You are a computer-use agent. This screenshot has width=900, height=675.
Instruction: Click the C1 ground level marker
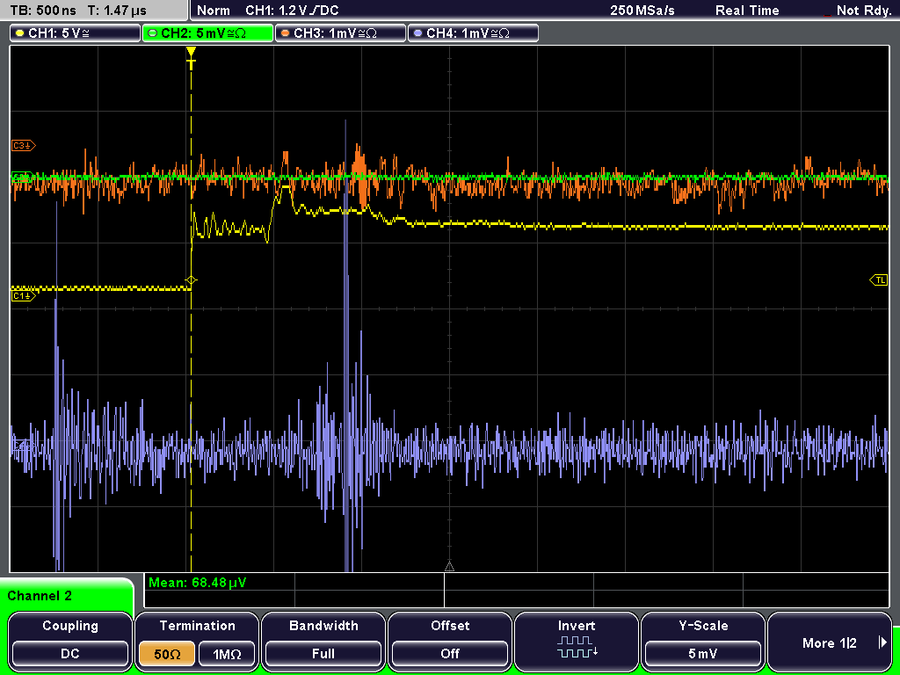(x=24, y=295)
